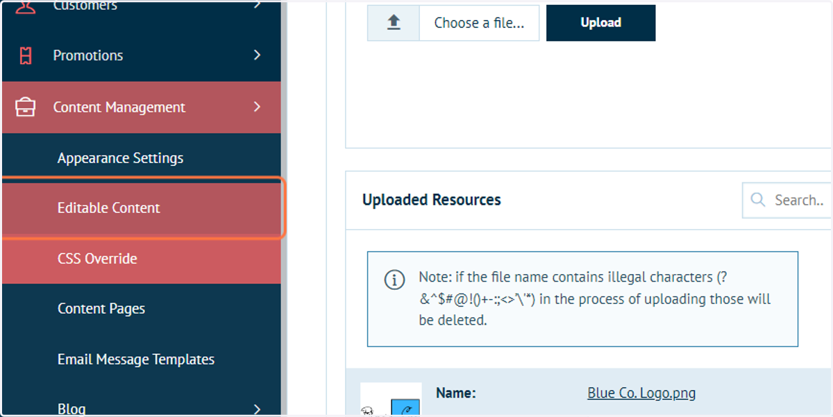The width and height of the screenshot is (833, 417).
Task: Open the Blue Co. Logo.png link
Action: (x=641, y=393)
